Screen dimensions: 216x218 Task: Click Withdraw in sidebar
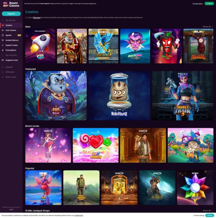(10, 72)
